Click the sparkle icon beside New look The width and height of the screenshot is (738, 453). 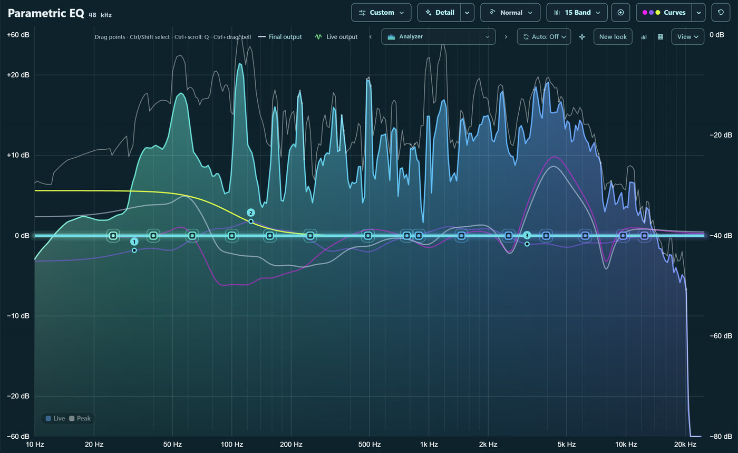coord(582,37)
